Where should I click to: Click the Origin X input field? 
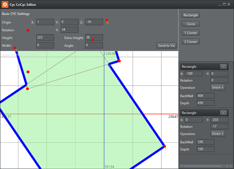(45, 22)
